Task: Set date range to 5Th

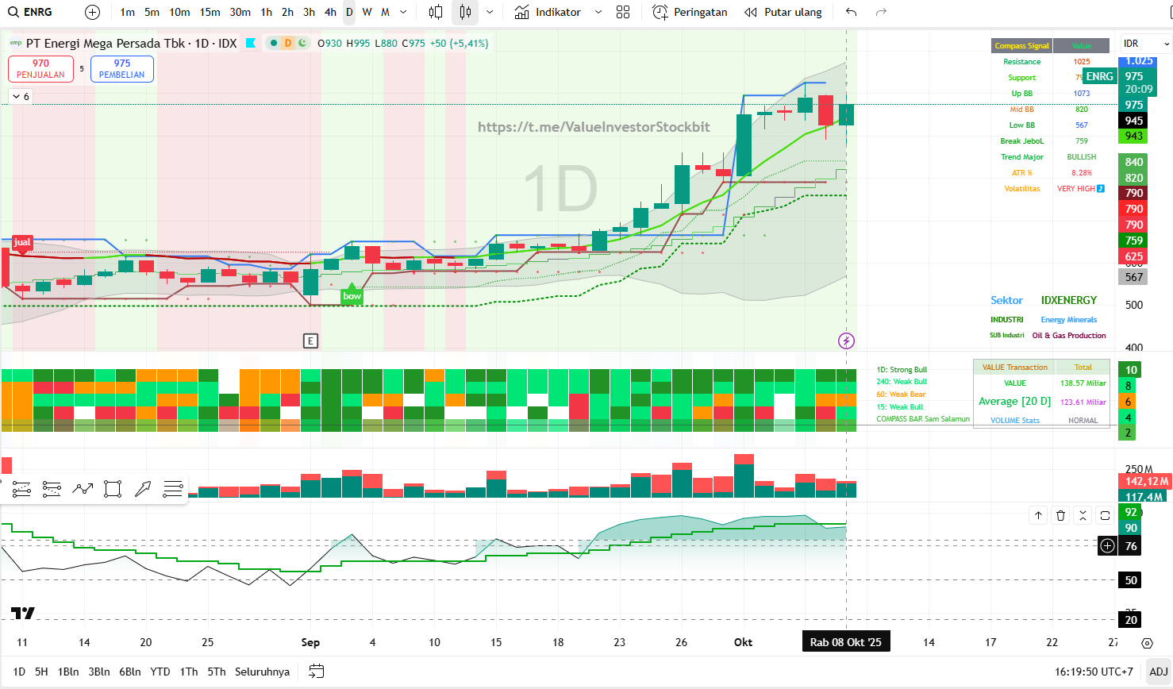Action: 217,672
